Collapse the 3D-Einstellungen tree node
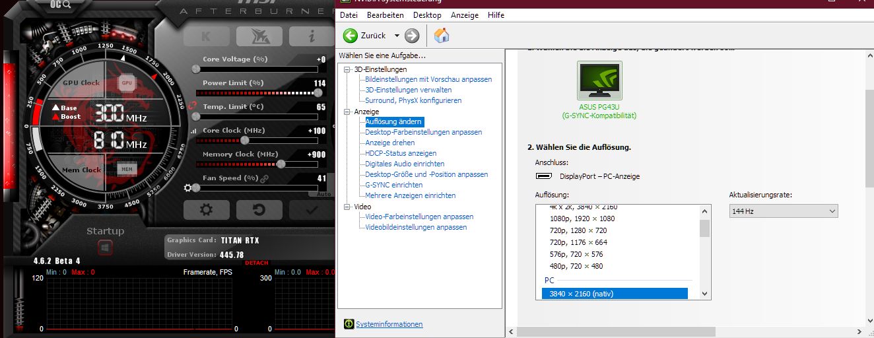874x338 pixels. (x=347, y=69)
